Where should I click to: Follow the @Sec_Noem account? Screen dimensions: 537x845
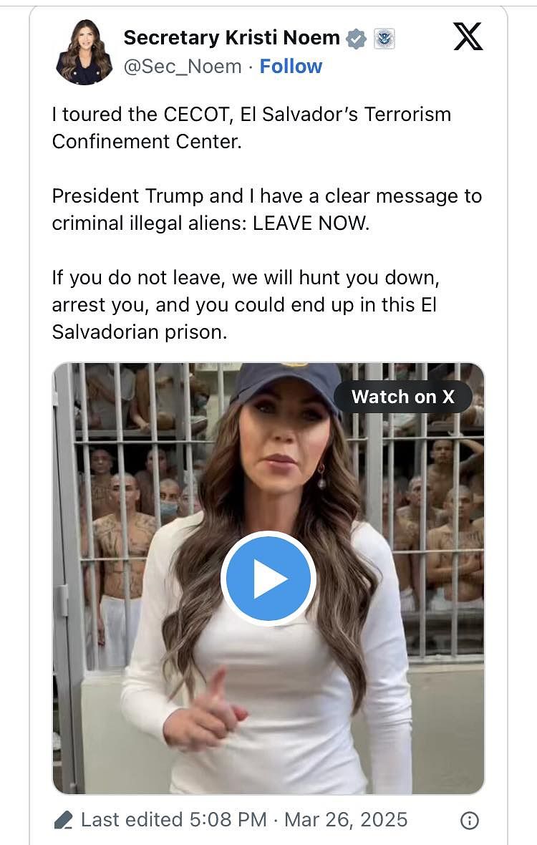(291, 67)
